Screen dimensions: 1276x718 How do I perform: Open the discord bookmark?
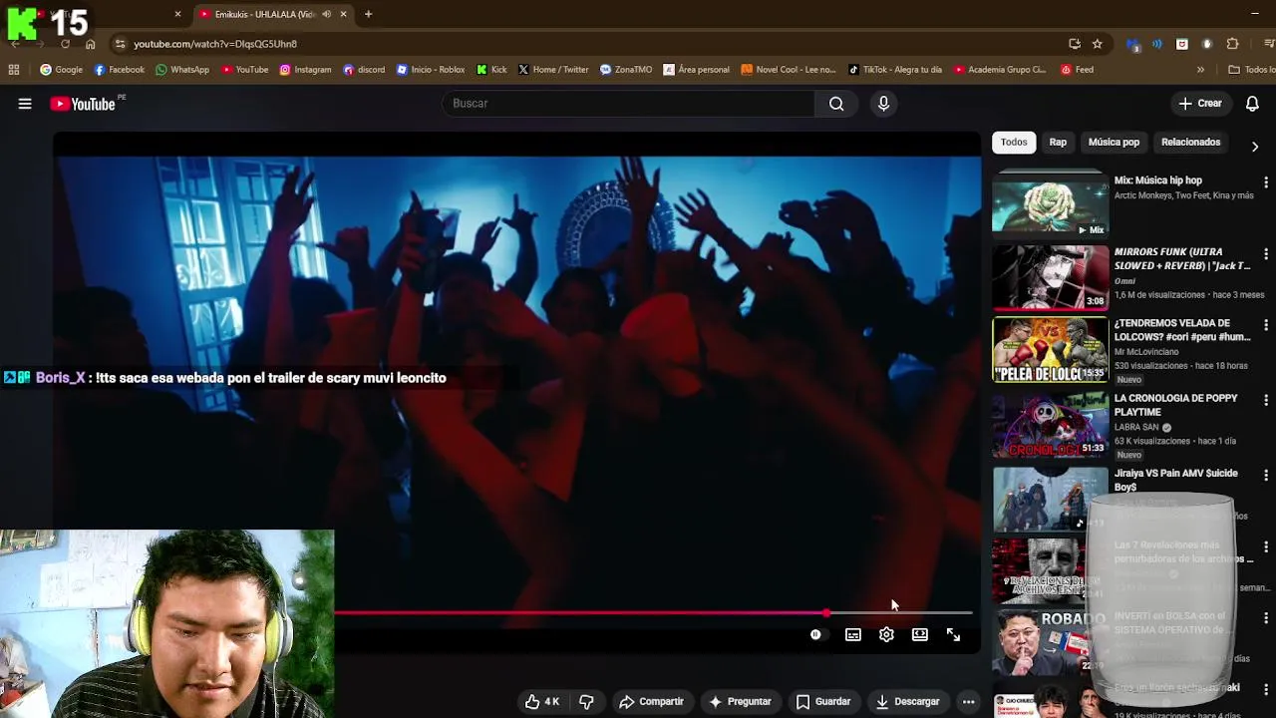coord(364,70)
